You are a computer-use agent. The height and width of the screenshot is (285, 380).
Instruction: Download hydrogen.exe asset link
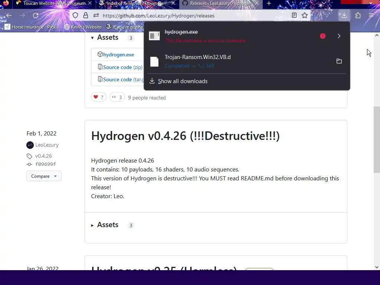click(x=118, y=55)
